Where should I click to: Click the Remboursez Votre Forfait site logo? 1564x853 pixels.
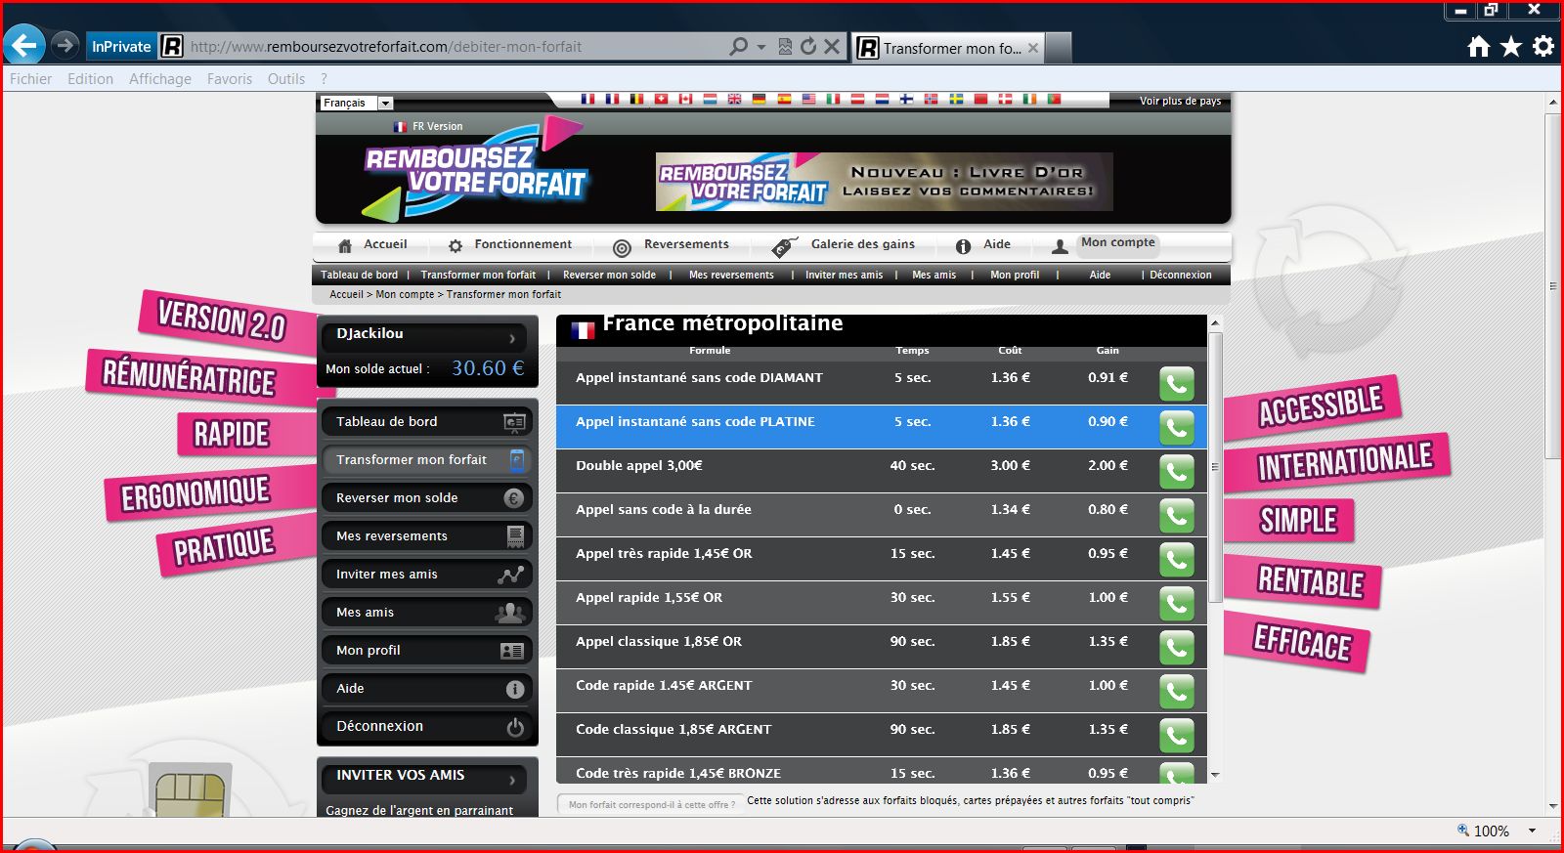coord(474,169)
